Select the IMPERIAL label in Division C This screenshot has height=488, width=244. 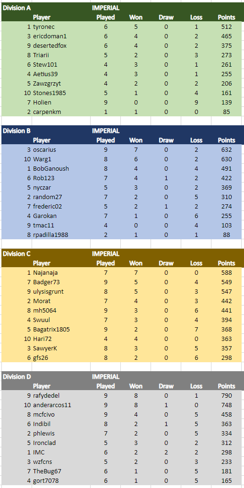pyautogui.click(x=106, y=253)
